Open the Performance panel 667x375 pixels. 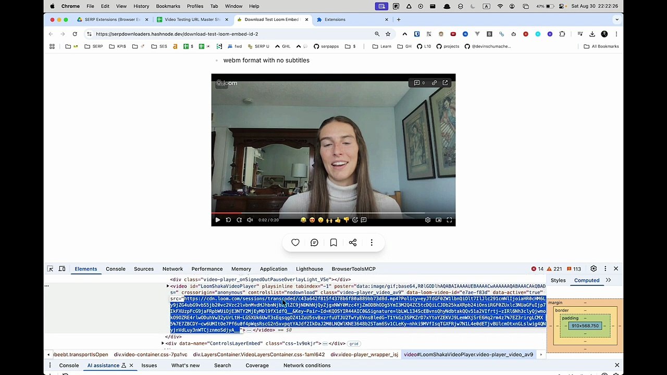[207, 269]
